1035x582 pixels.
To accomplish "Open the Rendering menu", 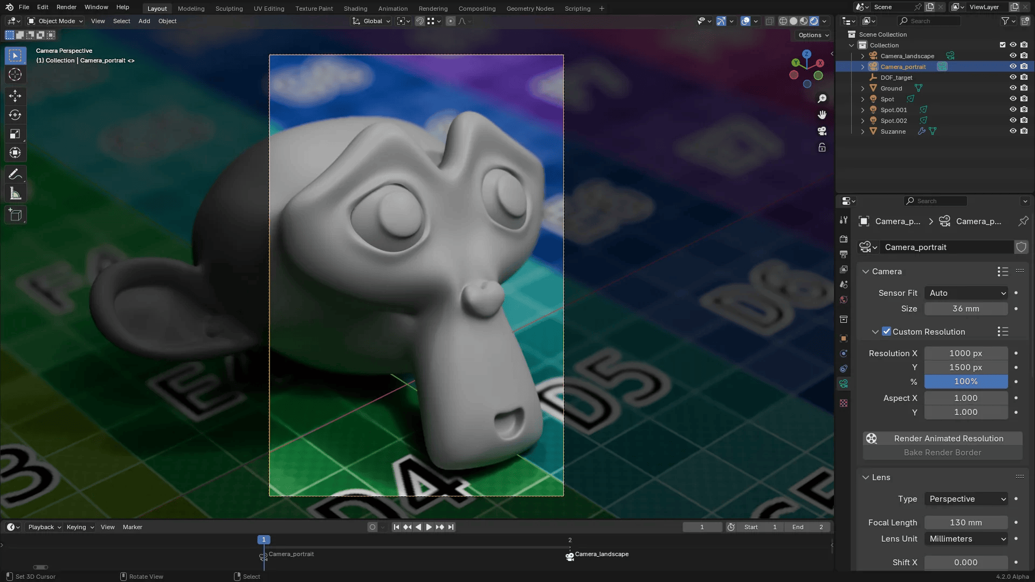I will pos(432,8).
